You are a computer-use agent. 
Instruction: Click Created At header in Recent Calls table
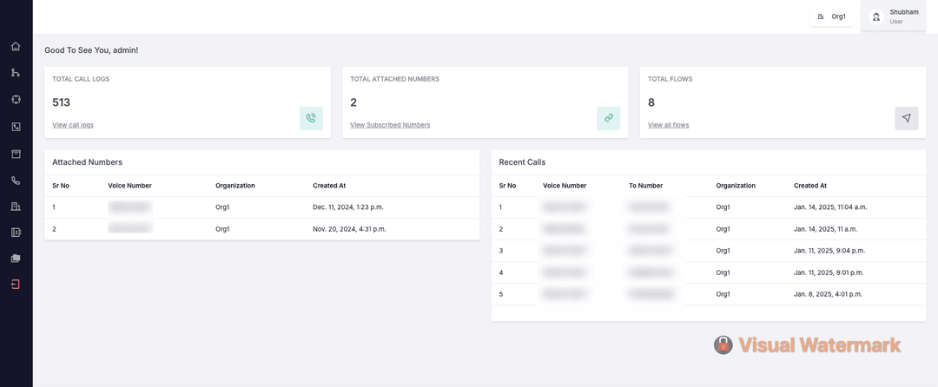click(x=810, y=186)
